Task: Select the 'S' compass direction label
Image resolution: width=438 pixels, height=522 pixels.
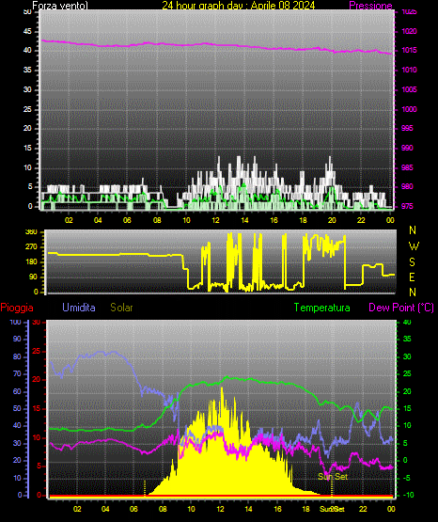Action: point(412,262)
